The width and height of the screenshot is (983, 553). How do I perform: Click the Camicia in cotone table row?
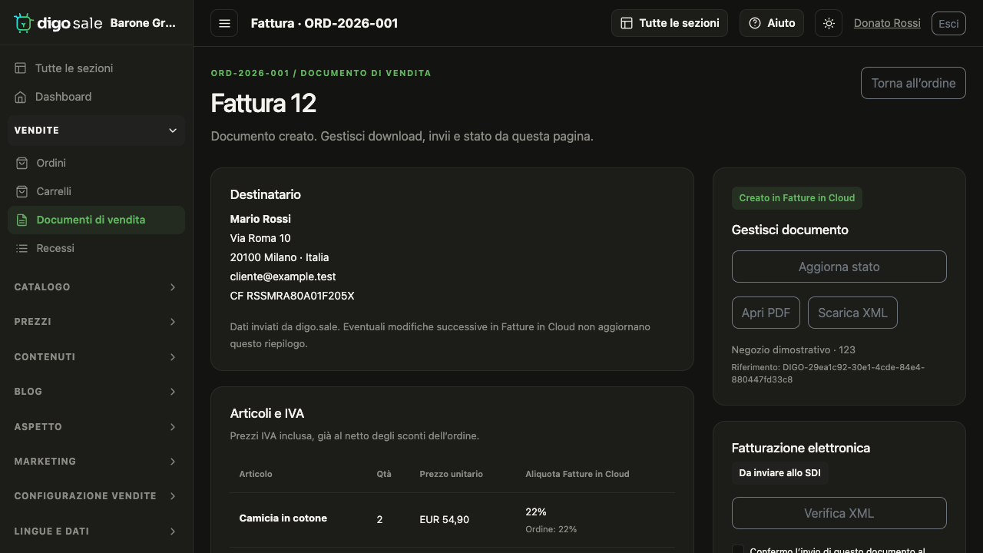[x=452, y=520]
